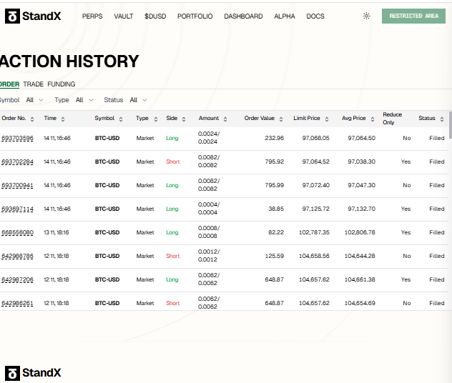Open the $DUSD nav item
Viewport: 452px width, 383px height.
click(155, 16)
